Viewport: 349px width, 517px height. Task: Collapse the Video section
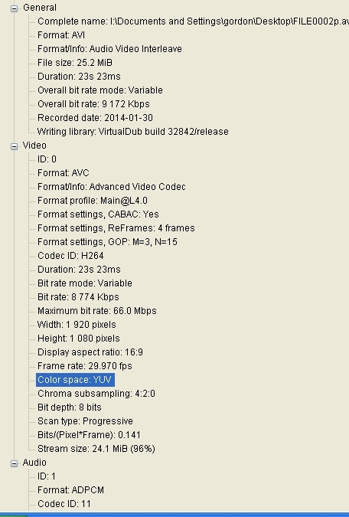point(15,146)
